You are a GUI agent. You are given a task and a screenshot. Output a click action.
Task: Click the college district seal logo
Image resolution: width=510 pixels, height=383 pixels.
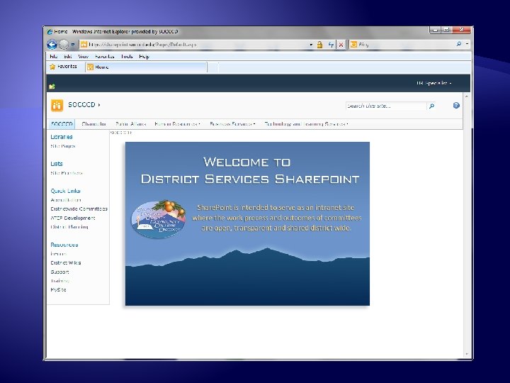pos(159,219)
